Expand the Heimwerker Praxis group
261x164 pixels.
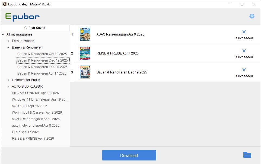(x=8, y=80)
